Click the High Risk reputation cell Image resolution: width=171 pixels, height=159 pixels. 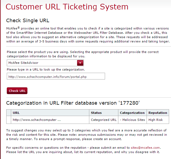click(x=156, y=120)
